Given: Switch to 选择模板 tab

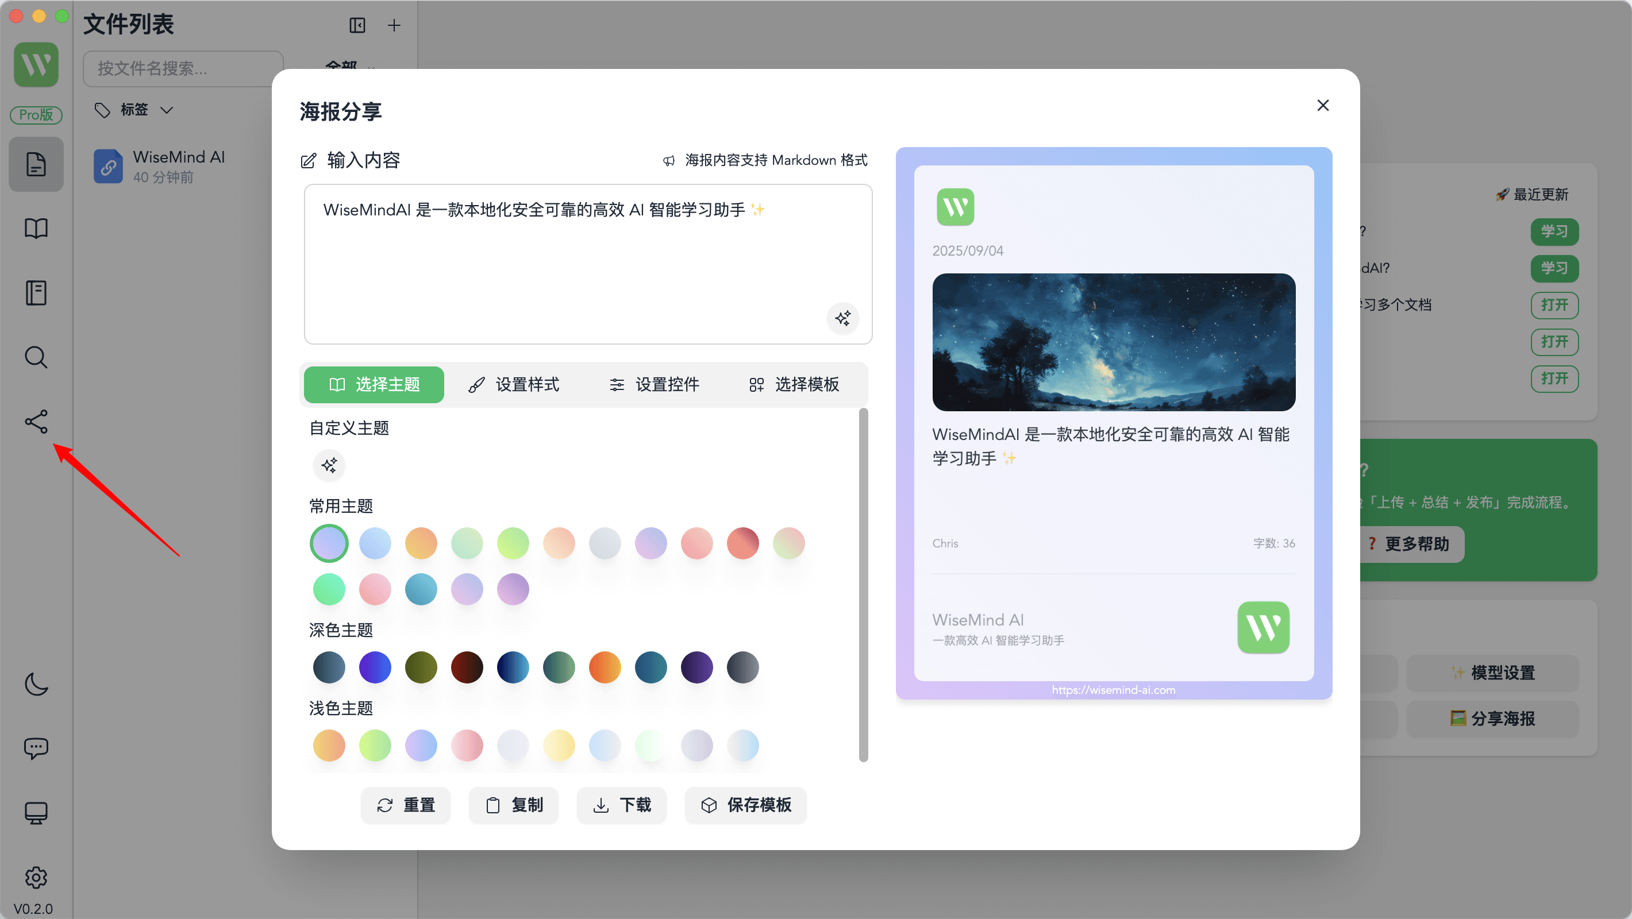Looking at the screenshot, I should 795,384.
